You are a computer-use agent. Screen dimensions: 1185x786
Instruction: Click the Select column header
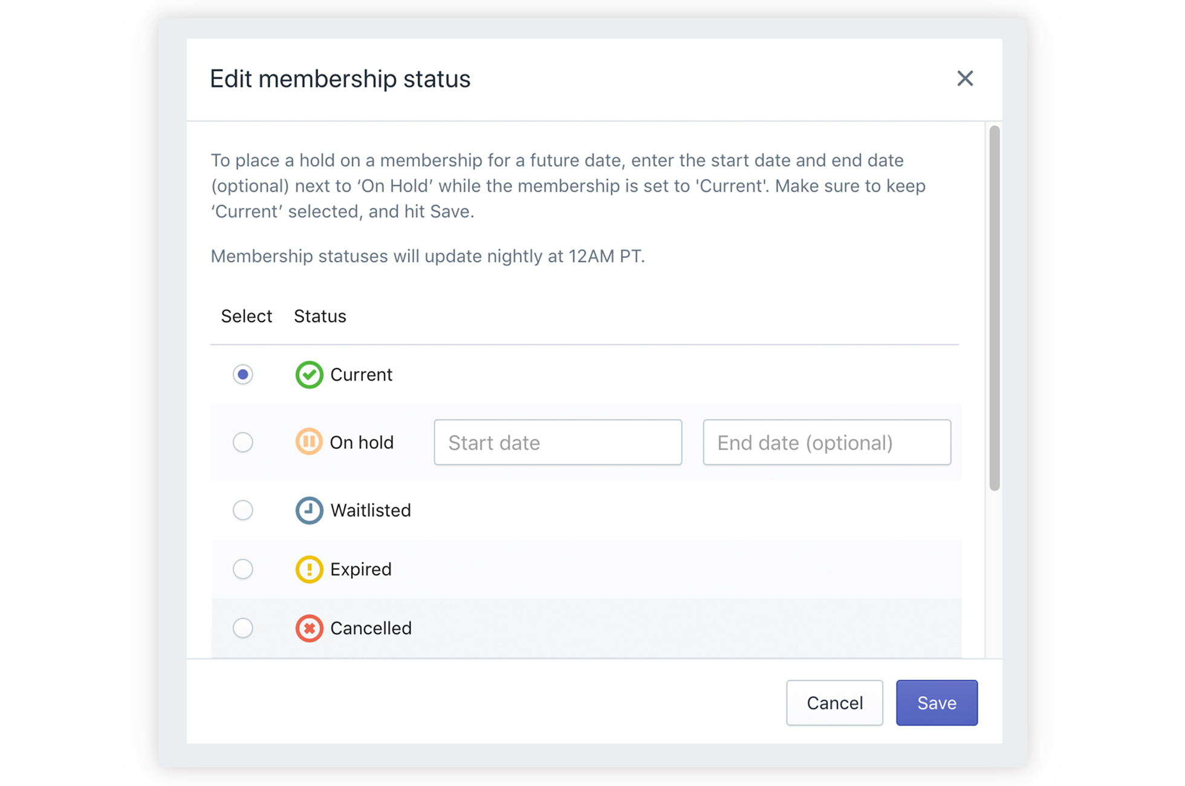click(246, 317)
